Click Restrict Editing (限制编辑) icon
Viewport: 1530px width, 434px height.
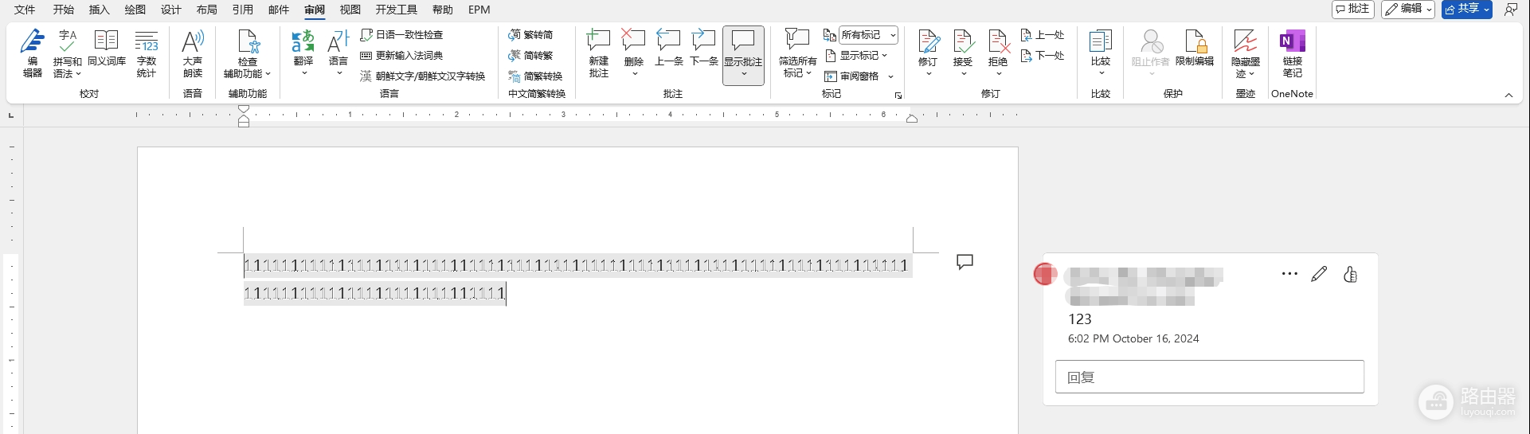pyautogui.click(x=1195, y=48)
